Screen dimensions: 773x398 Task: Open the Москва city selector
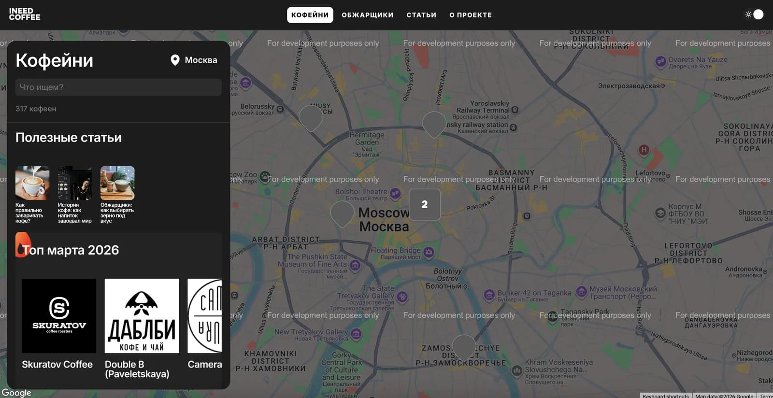[194, 60]
